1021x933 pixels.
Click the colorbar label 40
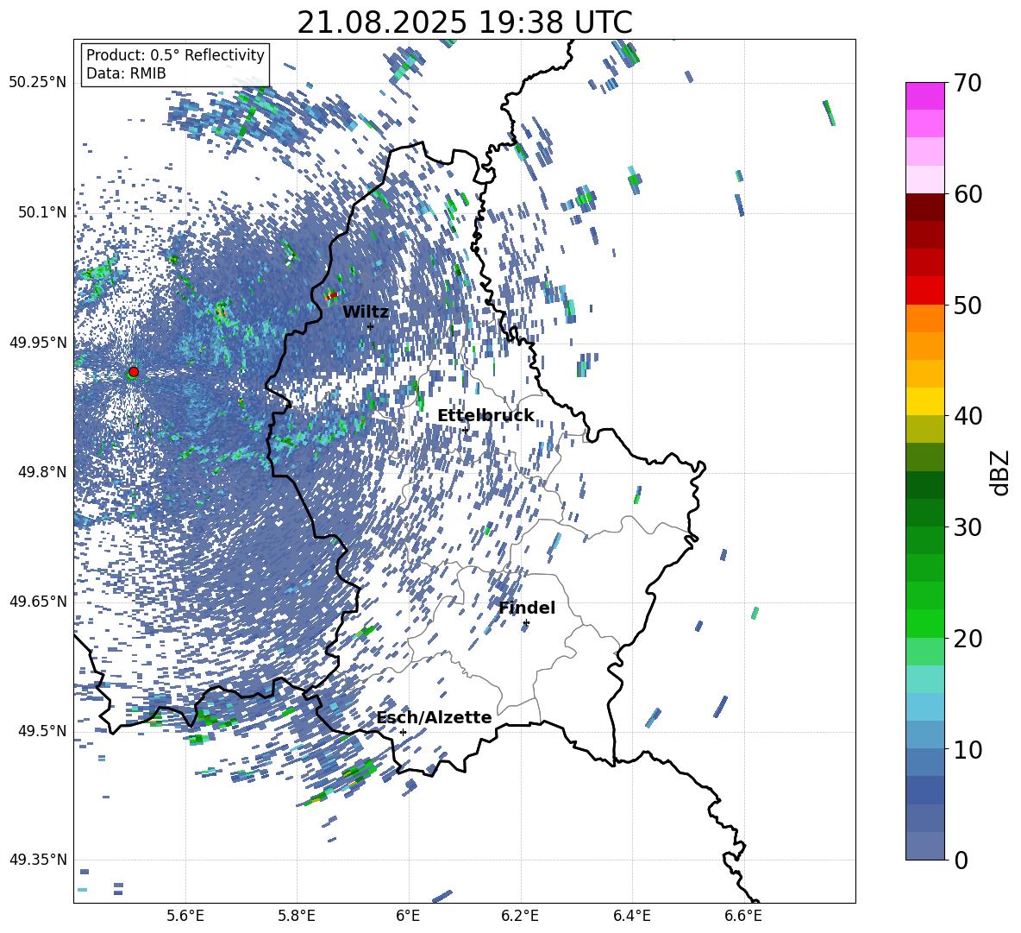(x=968, y=416)
